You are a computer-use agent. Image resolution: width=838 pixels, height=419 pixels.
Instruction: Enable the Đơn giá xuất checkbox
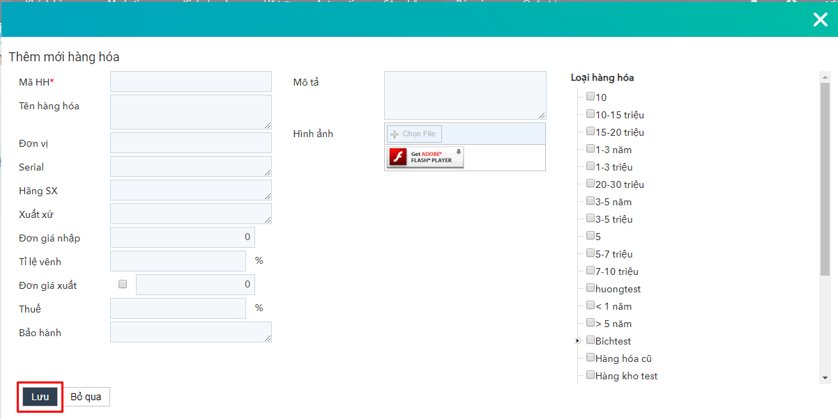(x=123, y=284)
